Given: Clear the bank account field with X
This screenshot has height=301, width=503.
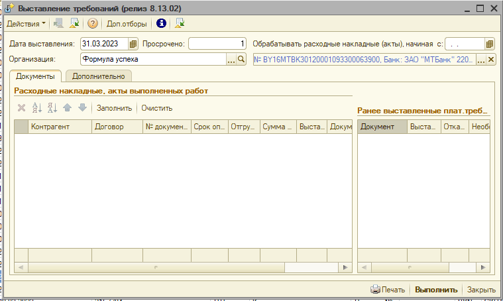Looking at the screenshot, I should 491,60.
